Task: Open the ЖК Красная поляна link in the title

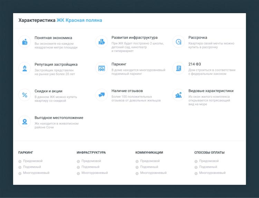Action: (x=79, y=20)
